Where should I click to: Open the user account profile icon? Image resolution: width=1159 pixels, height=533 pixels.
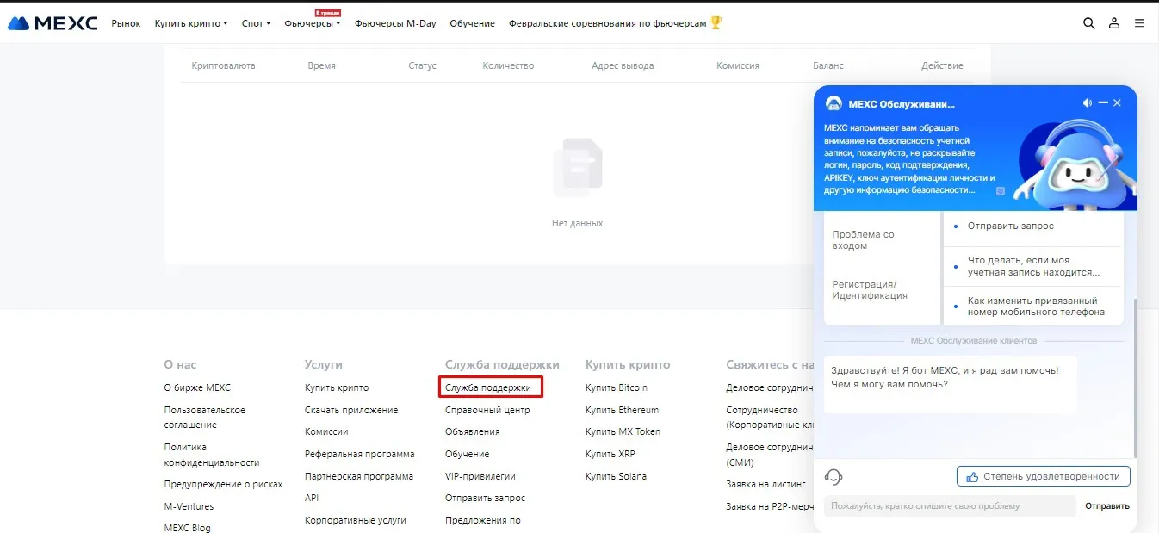[x=1114, y=23]
